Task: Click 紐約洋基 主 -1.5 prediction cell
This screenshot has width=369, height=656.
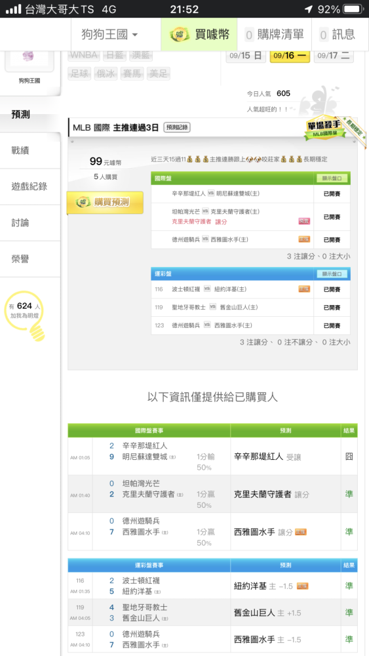Action: tap(286, 586)
